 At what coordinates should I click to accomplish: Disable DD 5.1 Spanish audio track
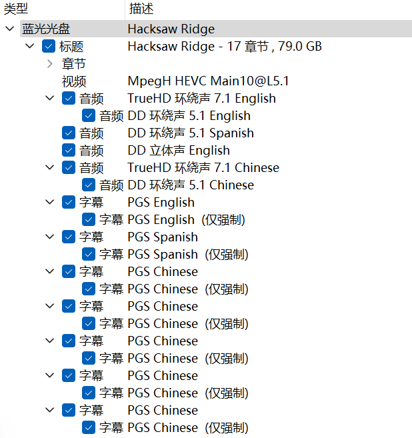[x=69, y=133]
